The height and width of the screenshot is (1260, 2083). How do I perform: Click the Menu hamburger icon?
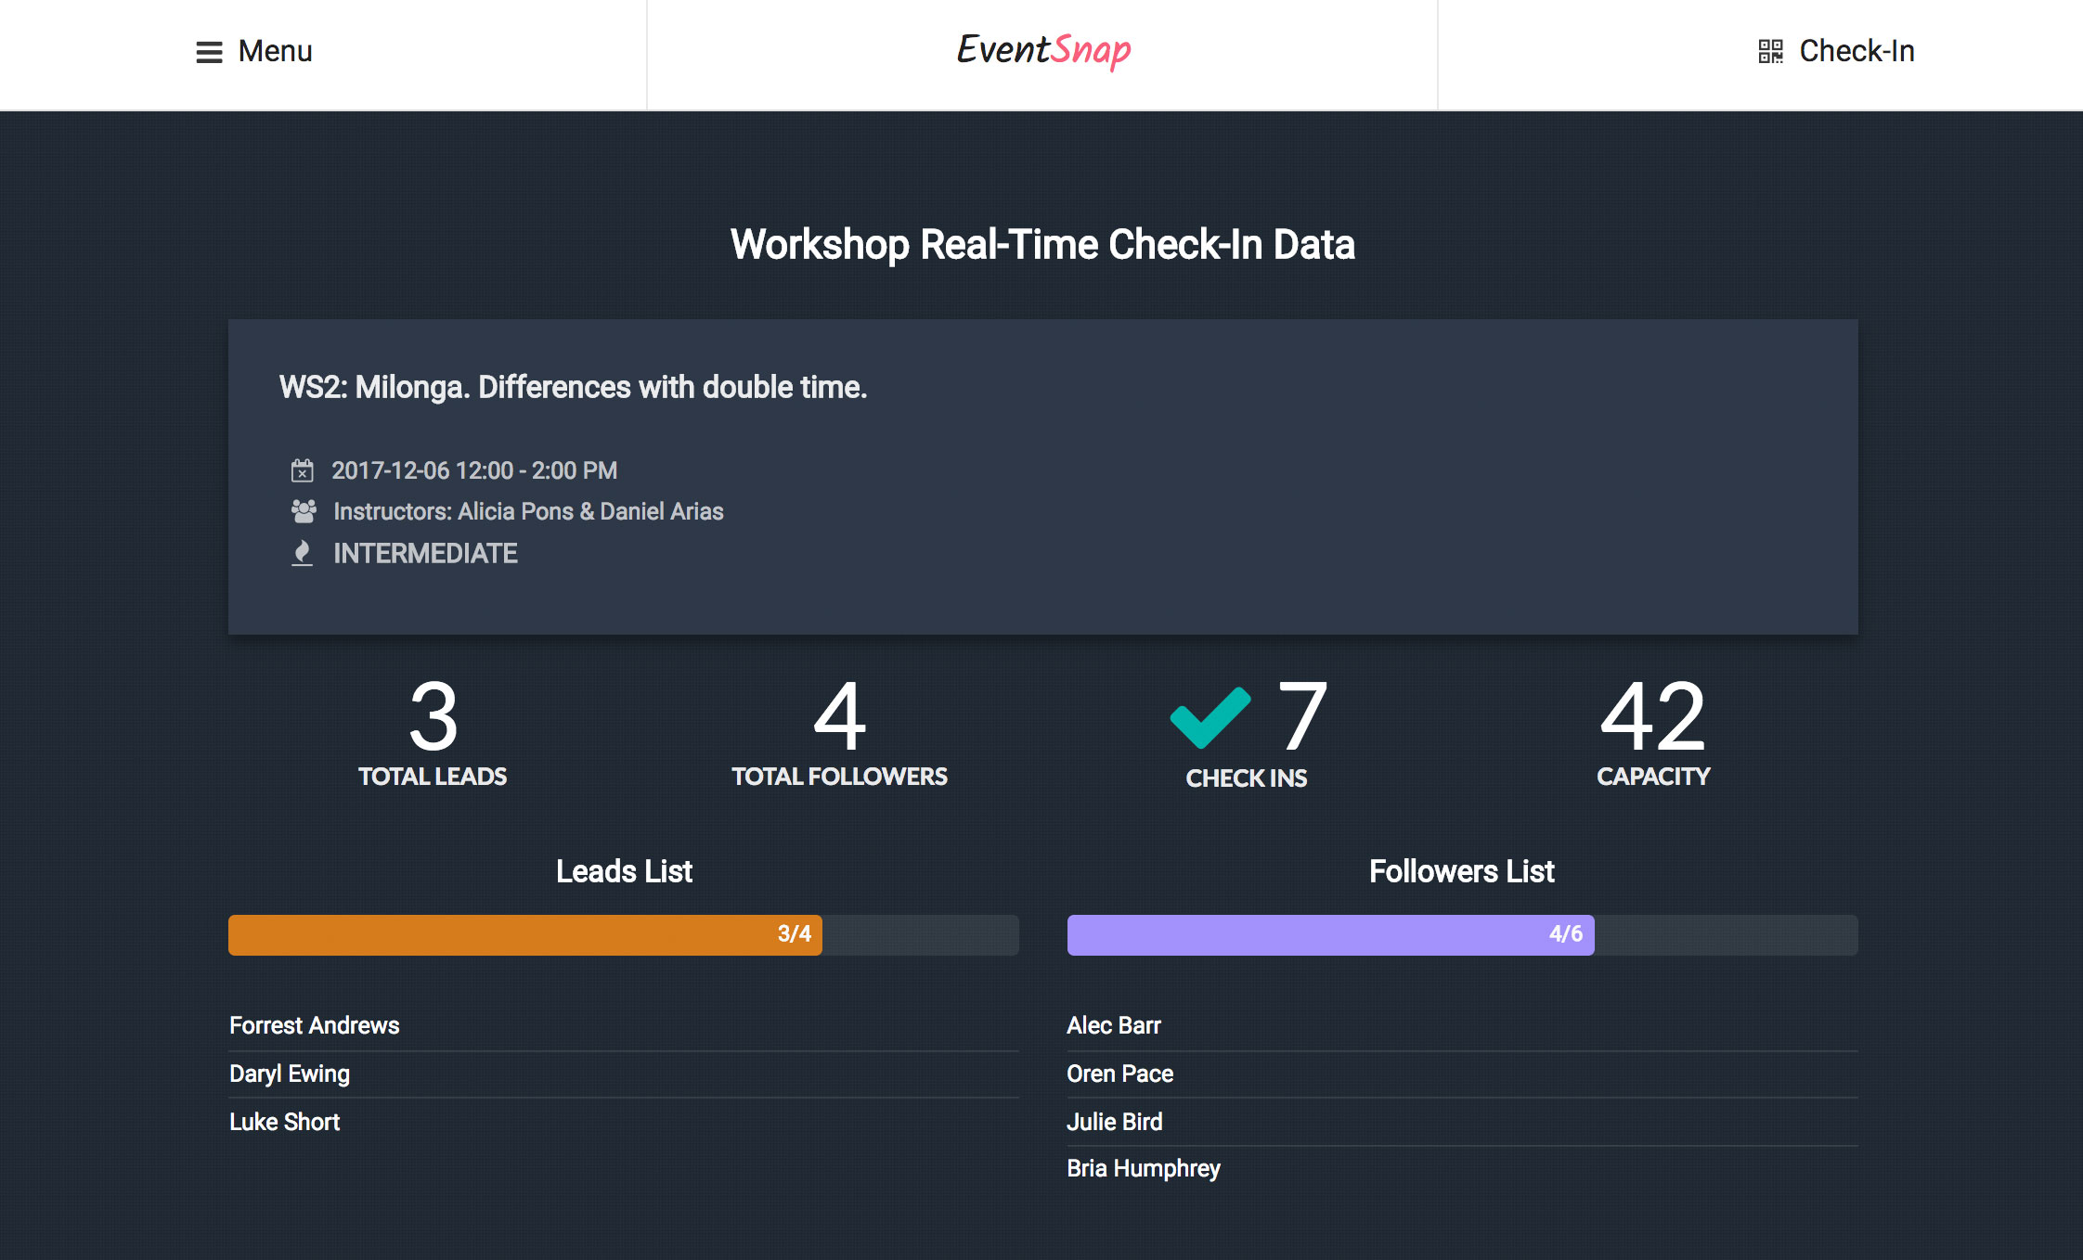(x=208, y=52)
